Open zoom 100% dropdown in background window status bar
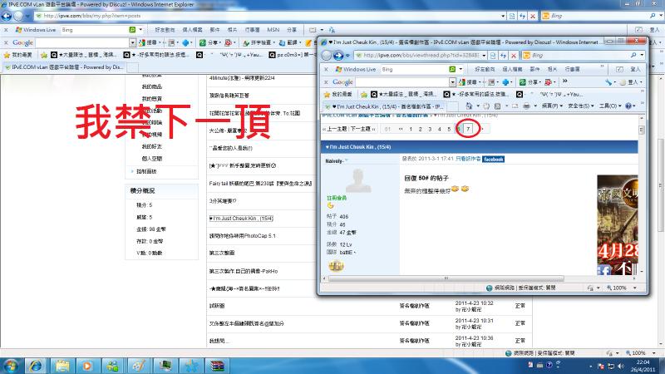Viewport: 665px width, 374px height. 654,352
